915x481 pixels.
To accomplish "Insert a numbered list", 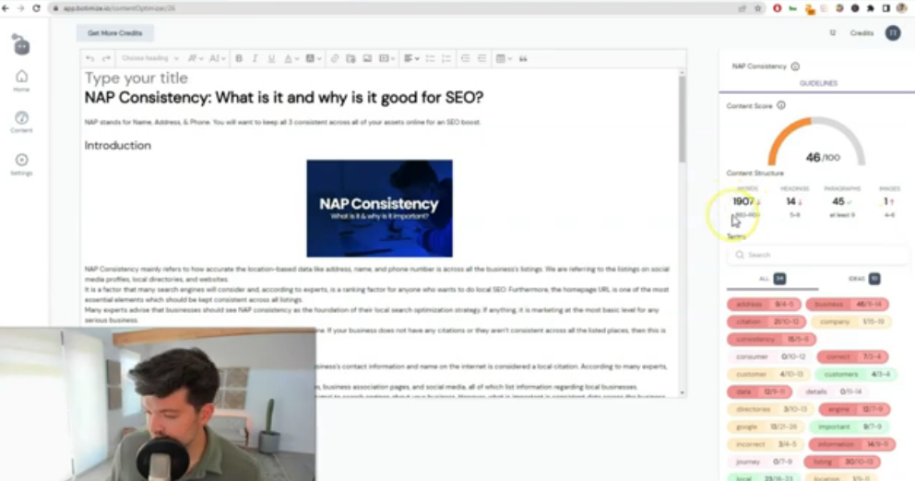I will click(446, 58).
